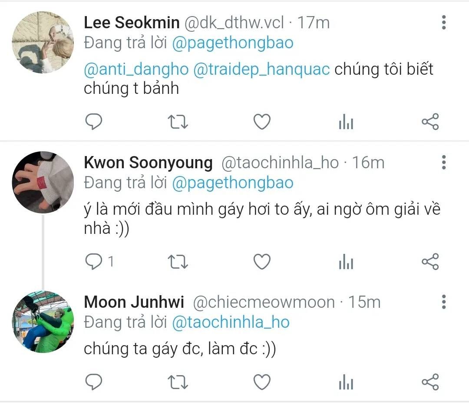Reply to Kwon Soonyoung's tweet
Viewport: 469px width, 406px height.
[93, 261]
